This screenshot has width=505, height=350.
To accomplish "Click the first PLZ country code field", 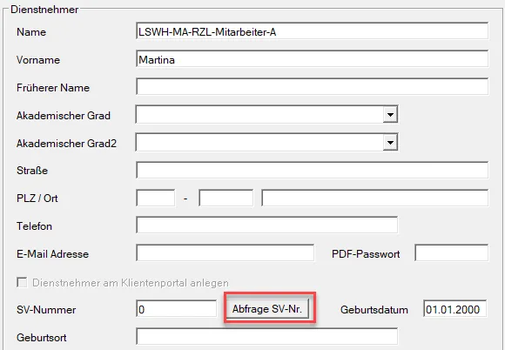I will click(156, 198).
